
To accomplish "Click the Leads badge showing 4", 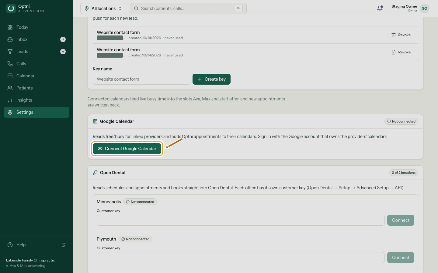I will click(x=63, y=52).
